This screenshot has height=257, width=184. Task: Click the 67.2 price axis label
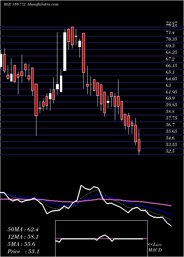(170, 59)
